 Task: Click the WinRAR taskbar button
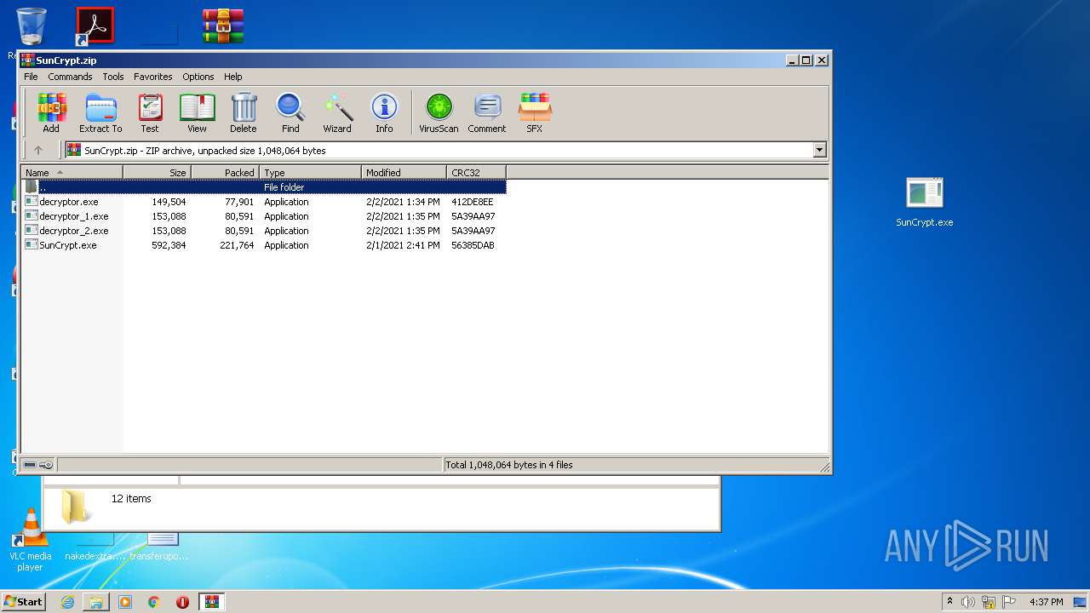tap(211, 602)
